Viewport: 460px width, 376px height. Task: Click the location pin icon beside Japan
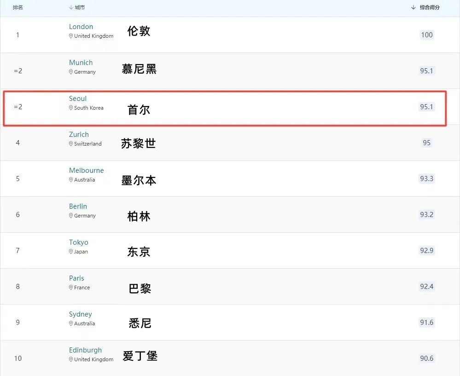tap(71, 252)
